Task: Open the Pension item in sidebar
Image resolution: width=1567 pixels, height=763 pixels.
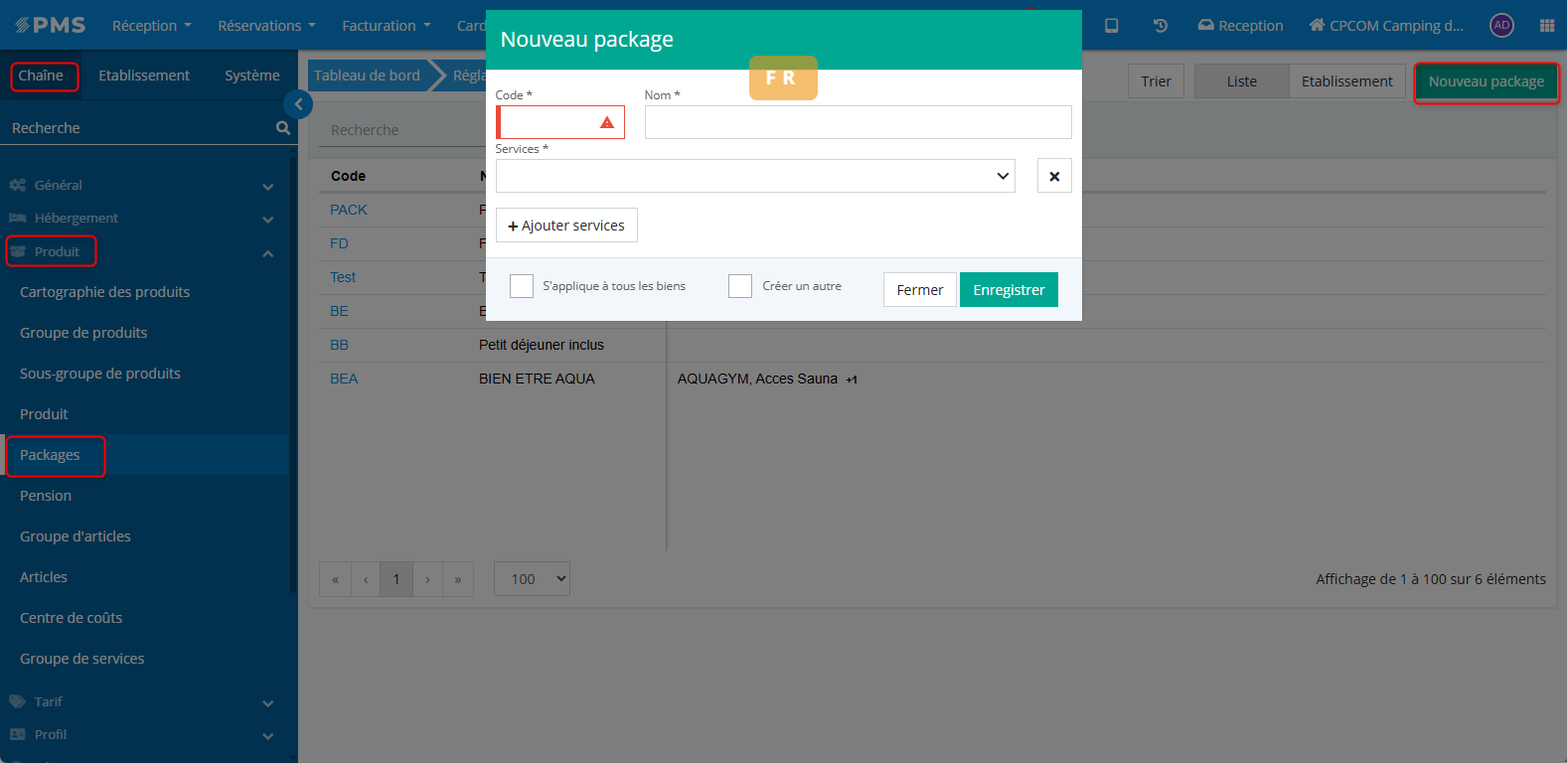Action: tap(46, 496)
